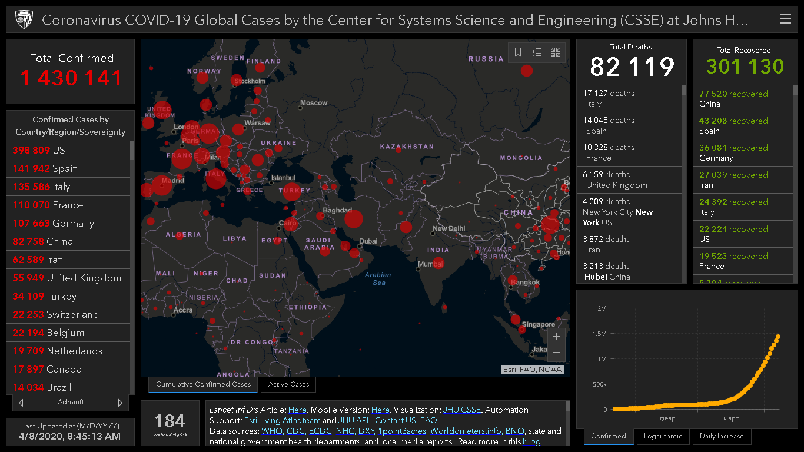This screenshot has height=452, width=804.
Task: Open the JHU CSSE visualization link
Action: (x=462, y=410)
